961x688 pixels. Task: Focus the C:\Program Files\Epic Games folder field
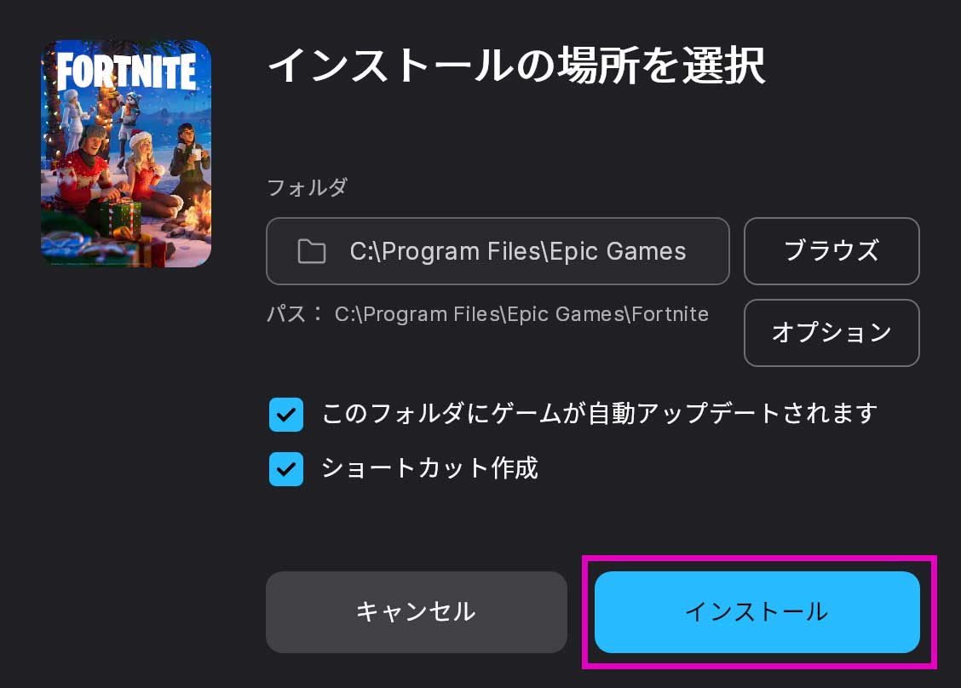point(498,251)
